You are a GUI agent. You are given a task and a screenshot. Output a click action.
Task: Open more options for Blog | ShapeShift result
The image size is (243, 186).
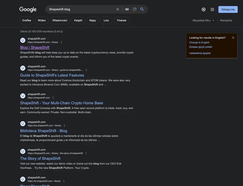(61, 42)
